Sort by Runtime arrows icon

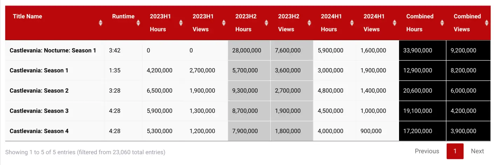coord(138,23)
